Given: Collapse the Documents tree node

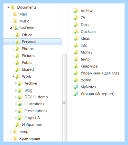Looking at the screenshot, I should coord(8,8).
